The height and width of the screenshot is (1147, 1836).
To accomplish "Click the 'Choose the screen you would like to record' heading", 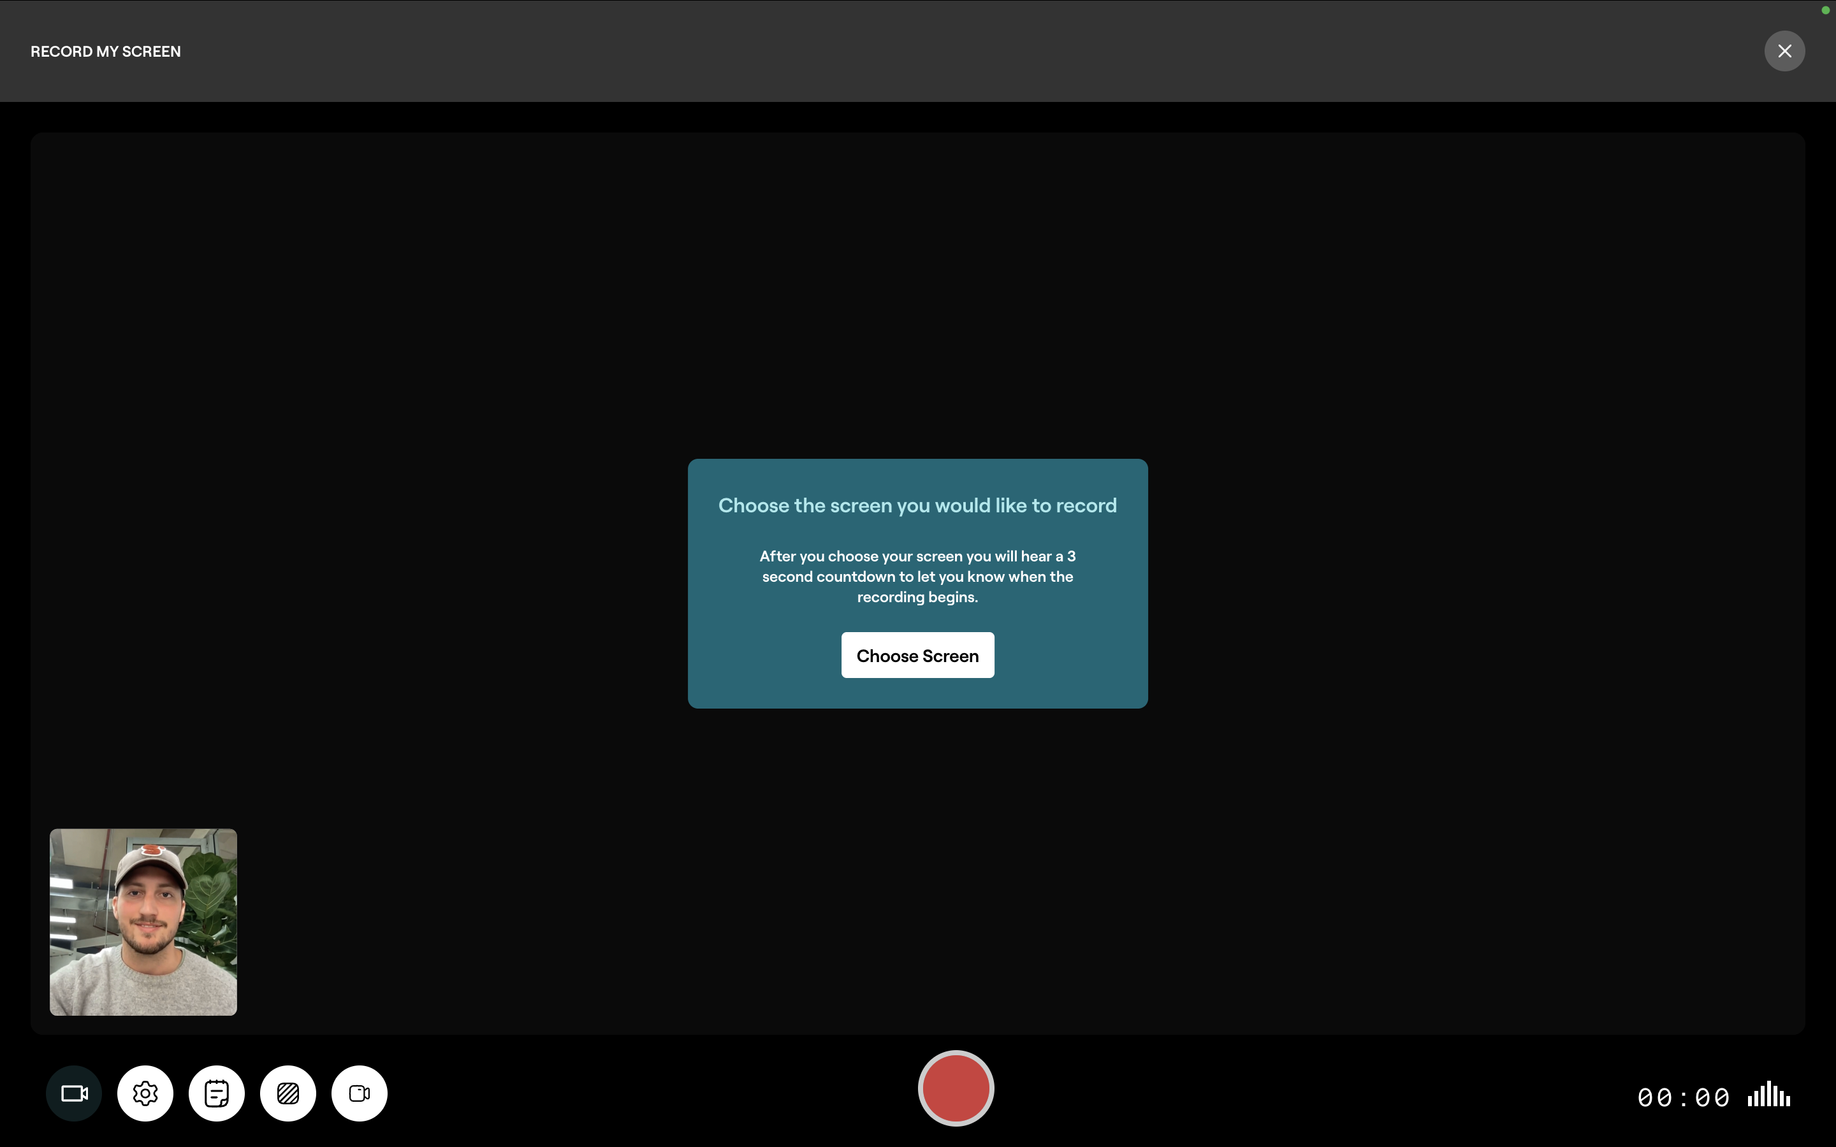I will click(x=918, y=505).
